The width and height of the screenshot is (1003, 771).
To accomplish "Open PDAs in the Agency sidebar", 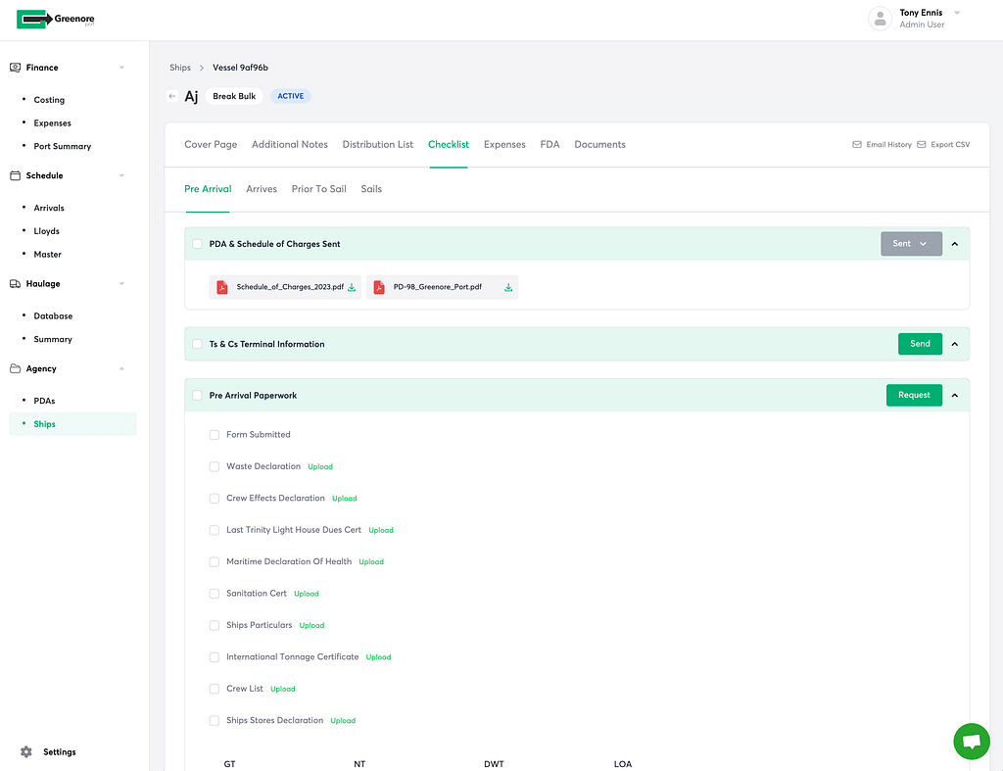I will (x=44, y=401).
